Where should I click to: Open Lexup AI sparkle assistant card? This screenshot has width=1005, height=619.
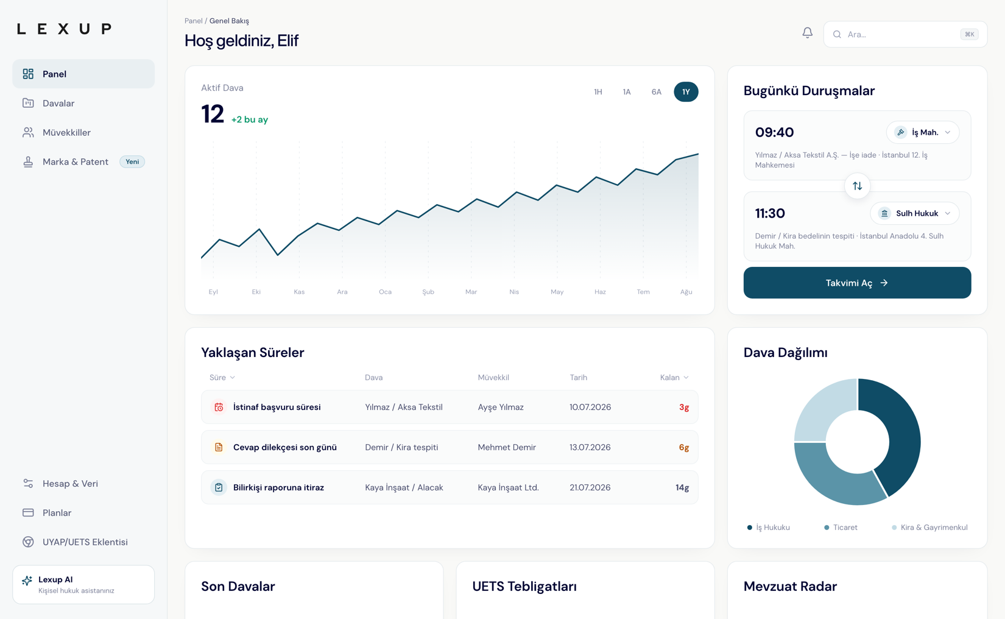(83, 584)
